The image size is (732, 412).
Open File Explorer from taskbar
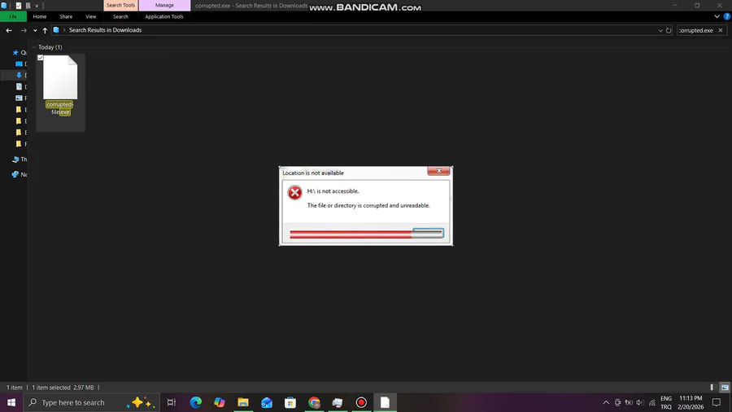click(x=243, y=402)
